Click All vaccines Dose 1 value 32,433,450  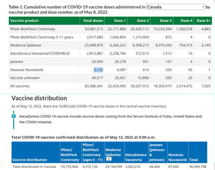(x=117, y=86)
